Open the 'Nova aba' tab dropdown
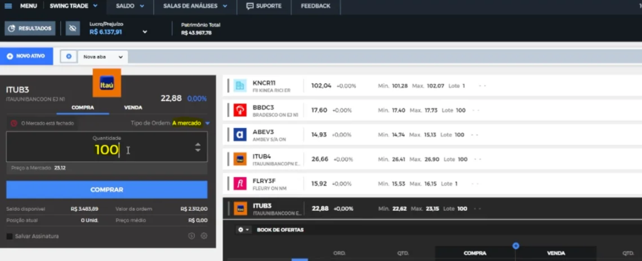Viewport: 642px width, 261px height. coord(120,56)
